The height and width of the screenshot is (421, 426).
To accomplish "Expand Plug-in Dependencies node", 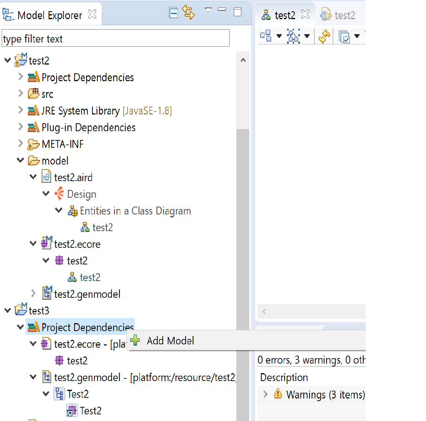I will 21,127.
